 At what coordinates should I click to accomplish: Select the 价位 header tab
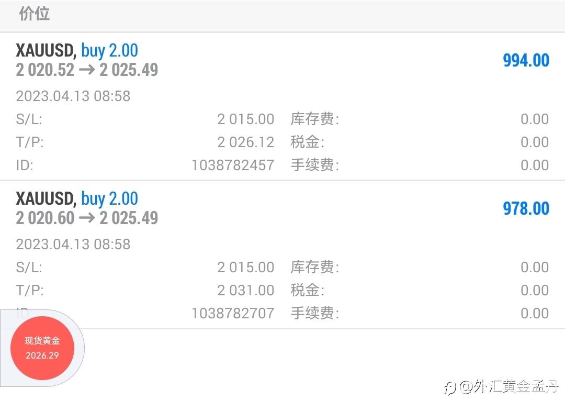(35, 14)
